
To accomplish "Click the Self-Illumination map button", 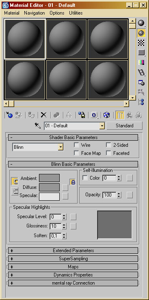I will [x=130, y=178].
